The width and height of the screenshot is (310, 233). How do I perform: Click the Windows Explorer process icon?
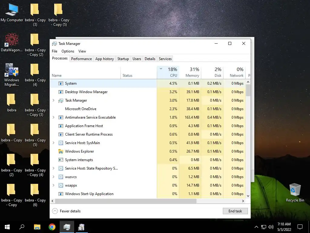click(61, 151)
